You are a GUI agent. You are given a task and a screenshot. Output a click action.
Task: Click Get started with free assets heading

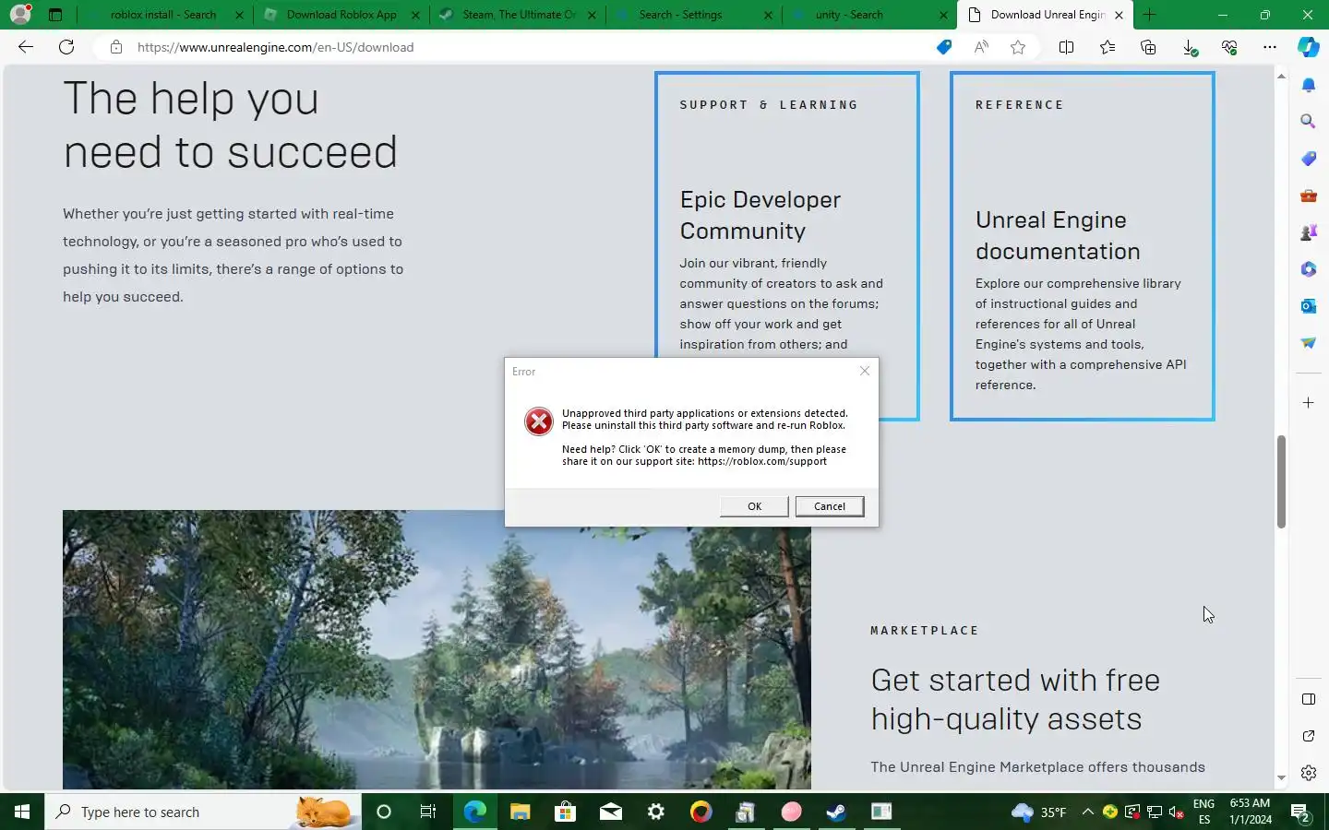[1015, 699]
